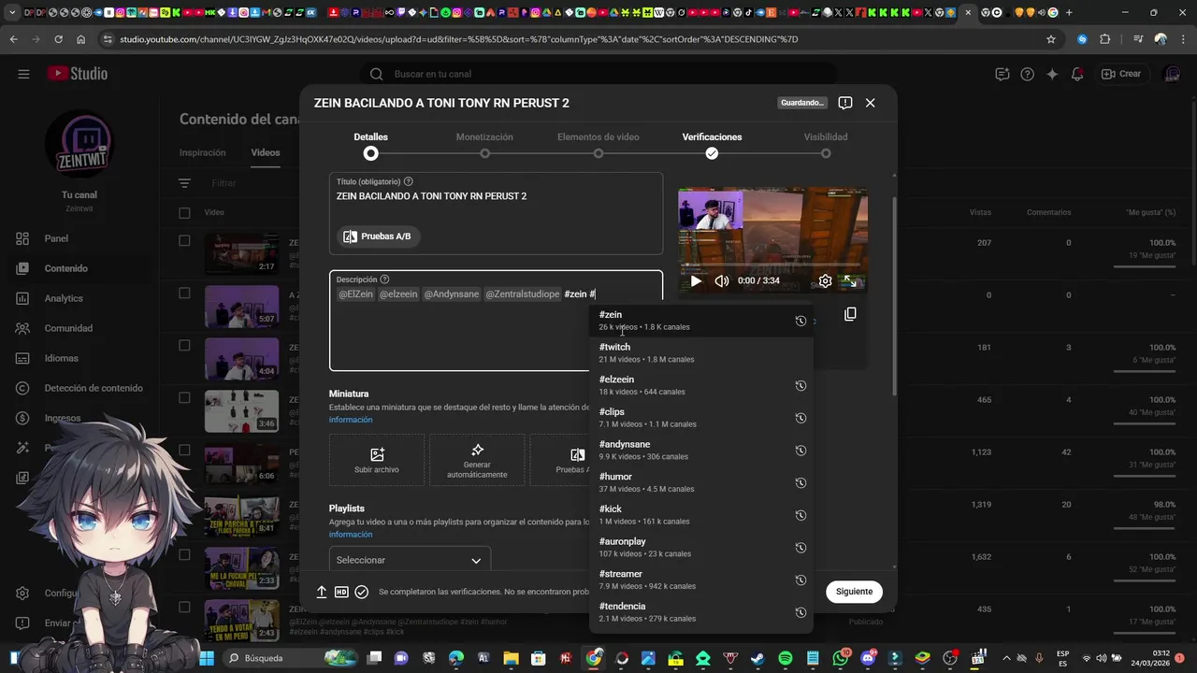Viewport: 1197px width, 673px height.
Task: Click the Buscar en tu canal search box
Action: point(598,74)
